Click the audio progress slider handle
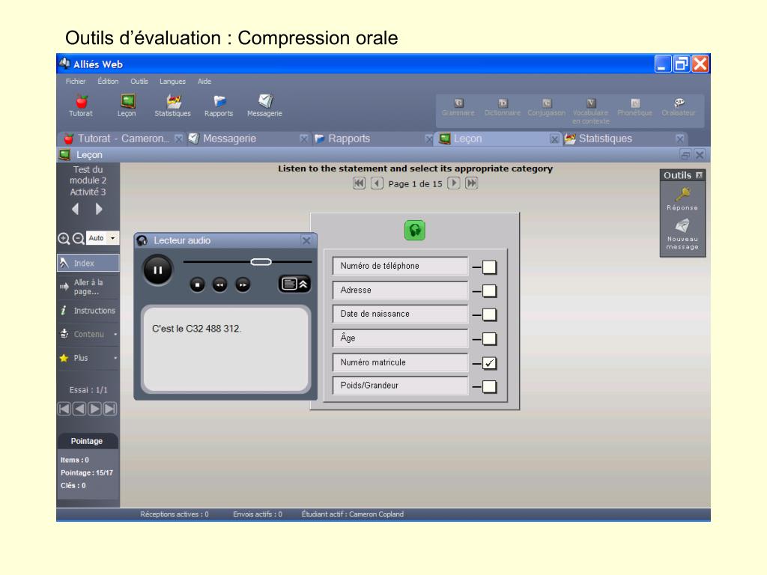Screen dimensions: 767x575 [261, 262]
